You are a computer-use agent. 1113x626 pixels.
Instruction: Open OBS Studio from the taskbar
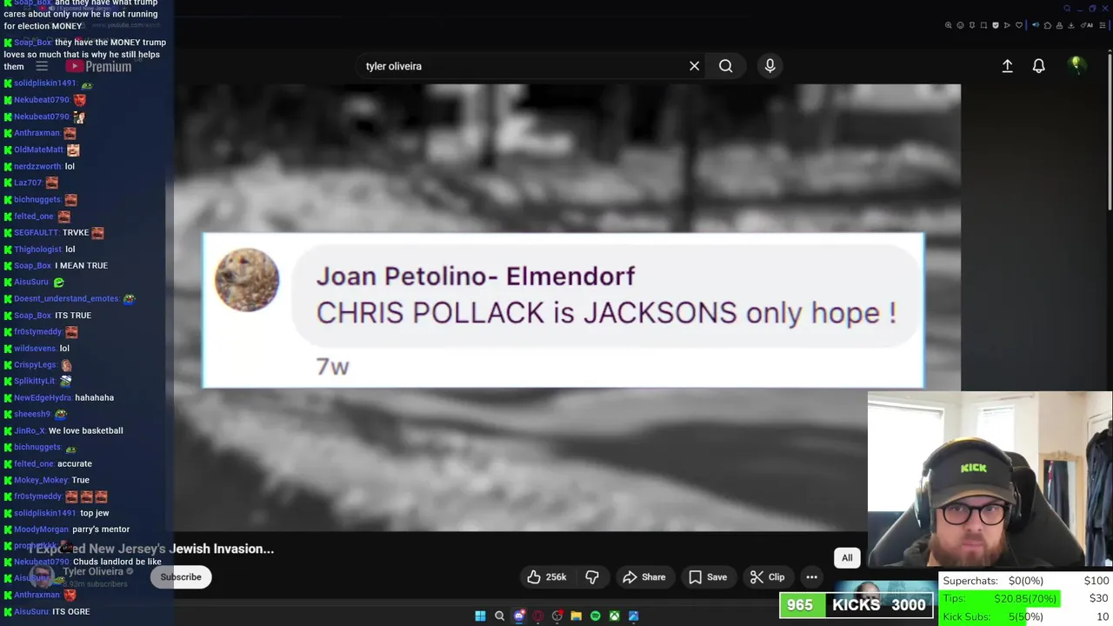pyautogui.click(x=556, y=616)
